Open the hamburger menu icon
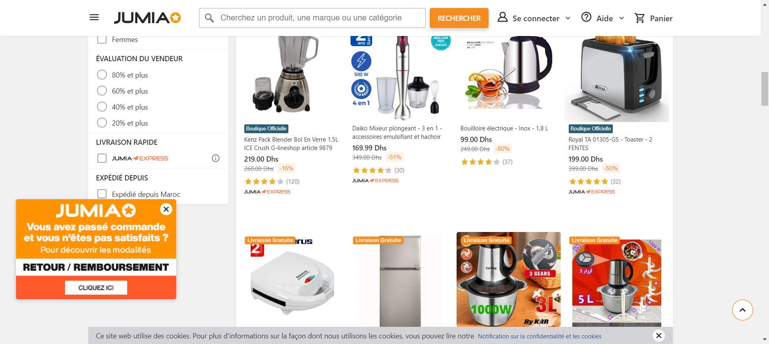769x344 pixels. [x=94, y=17]
